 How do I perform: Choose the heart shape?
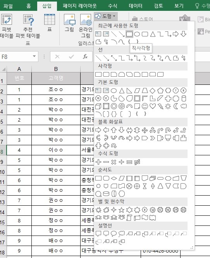(x=153, y=106)
